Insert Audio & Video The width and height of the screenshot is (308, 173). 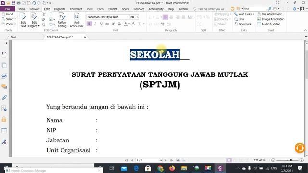coord(269,24)
